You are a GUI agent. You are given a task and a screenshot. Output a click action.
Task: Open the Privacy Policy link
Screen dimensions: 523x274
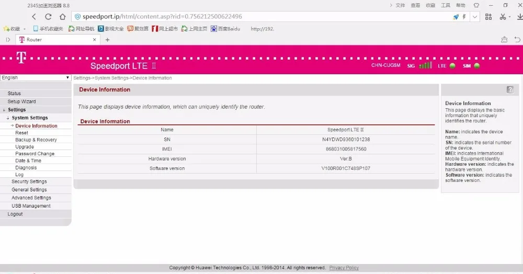coord(344,268)
